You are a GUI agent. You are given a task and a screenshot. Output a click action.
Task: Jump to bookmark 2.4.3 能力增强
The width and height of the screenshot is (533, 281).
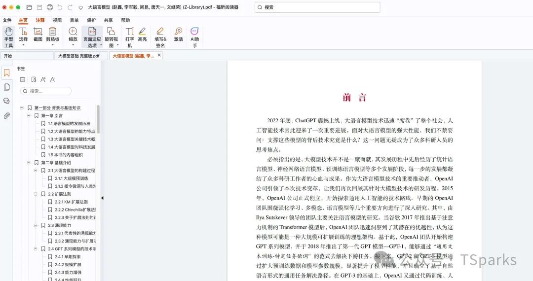coord(68,272)
